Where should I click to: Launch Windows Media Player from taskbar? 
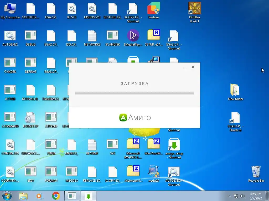pyautogui.click(x=39, y=196)
